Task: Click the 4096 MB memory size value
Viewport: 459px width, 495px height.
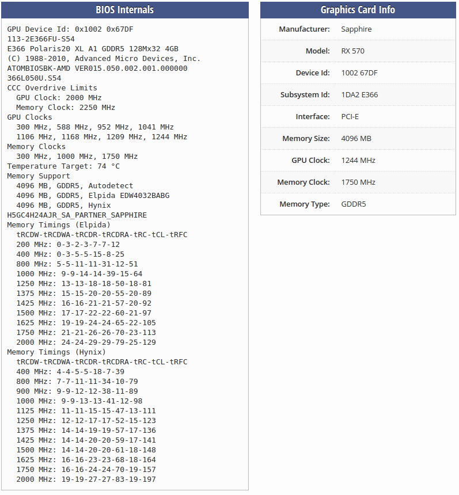Action: point(356,138)
